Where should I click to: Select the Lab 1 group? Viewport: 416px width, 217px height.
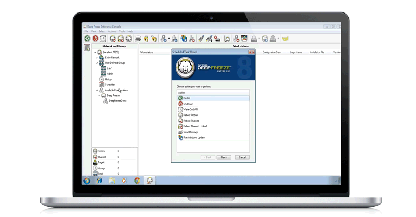pos(110,69)
